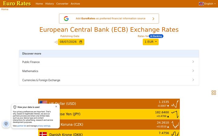Image resolution: width=218 pixels, height=136 pixels.
Task: Expand Currencies & Foreign Exchange chevron
Action: 193,80
